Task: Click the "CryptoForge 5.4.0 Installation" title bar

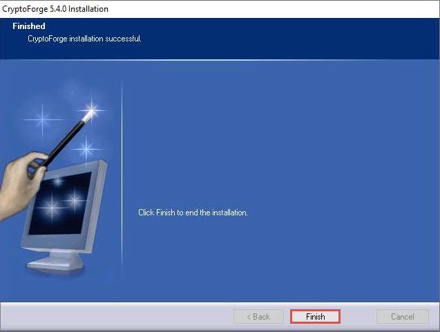Action: tap(55, 9)
